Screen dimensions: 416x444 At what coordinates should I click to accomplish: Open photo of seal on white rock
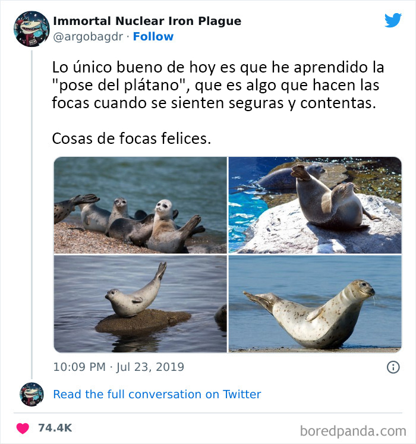[x=315, y=205]
